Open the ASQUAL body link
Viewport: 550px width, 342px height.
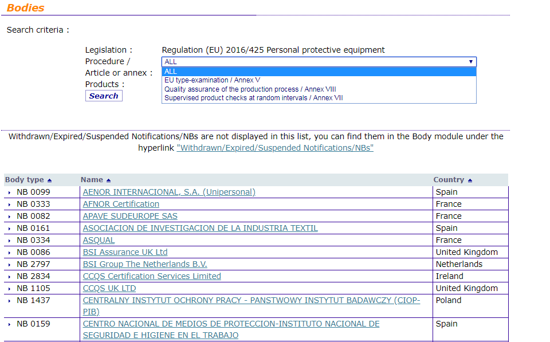tap(99, 240)
